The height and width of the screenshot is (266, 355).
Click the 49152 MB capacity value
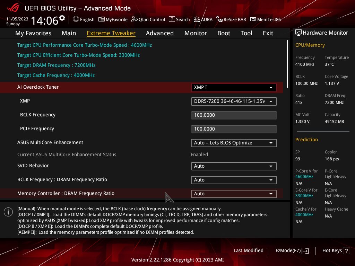(x=335, y=122)
